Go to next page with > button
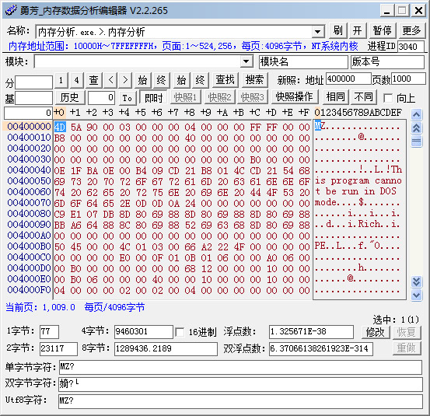This screenshot has height=416, width=430. (125, 80)
